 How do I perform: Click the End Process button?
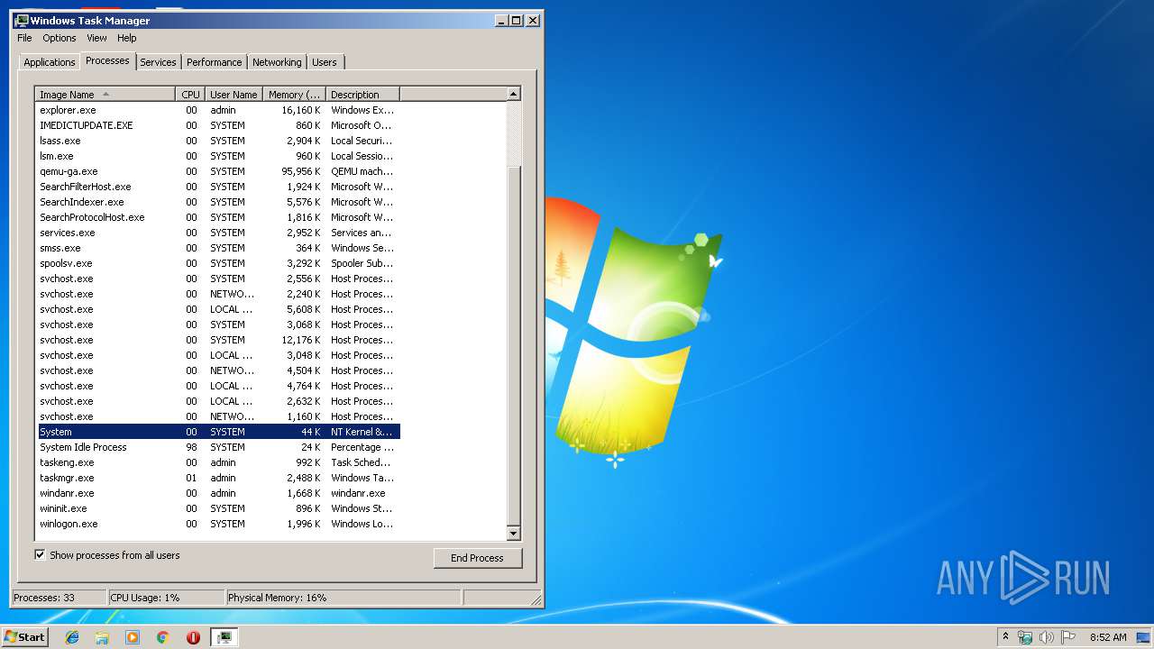tap(477, 558)
